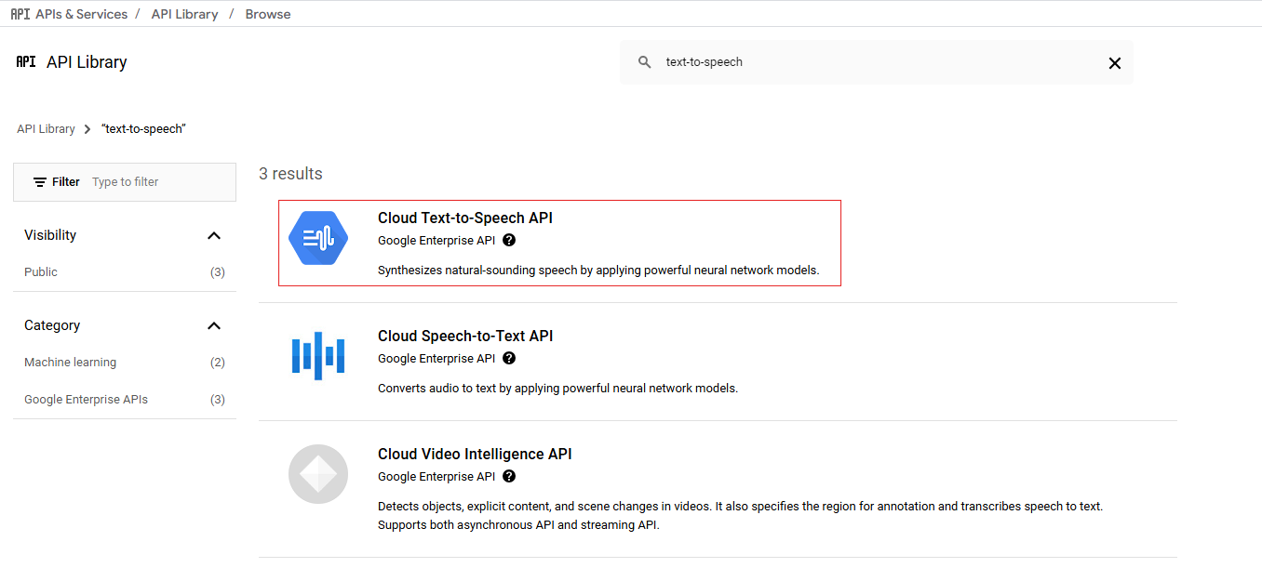Click the “text-to-speech” breadcrumb text
Image resolution: width=1262 pixels, height=568 pixels.
pos(143,129)
